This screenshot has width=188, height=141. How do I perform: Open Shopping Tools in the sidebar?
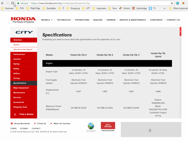(24, 107)
